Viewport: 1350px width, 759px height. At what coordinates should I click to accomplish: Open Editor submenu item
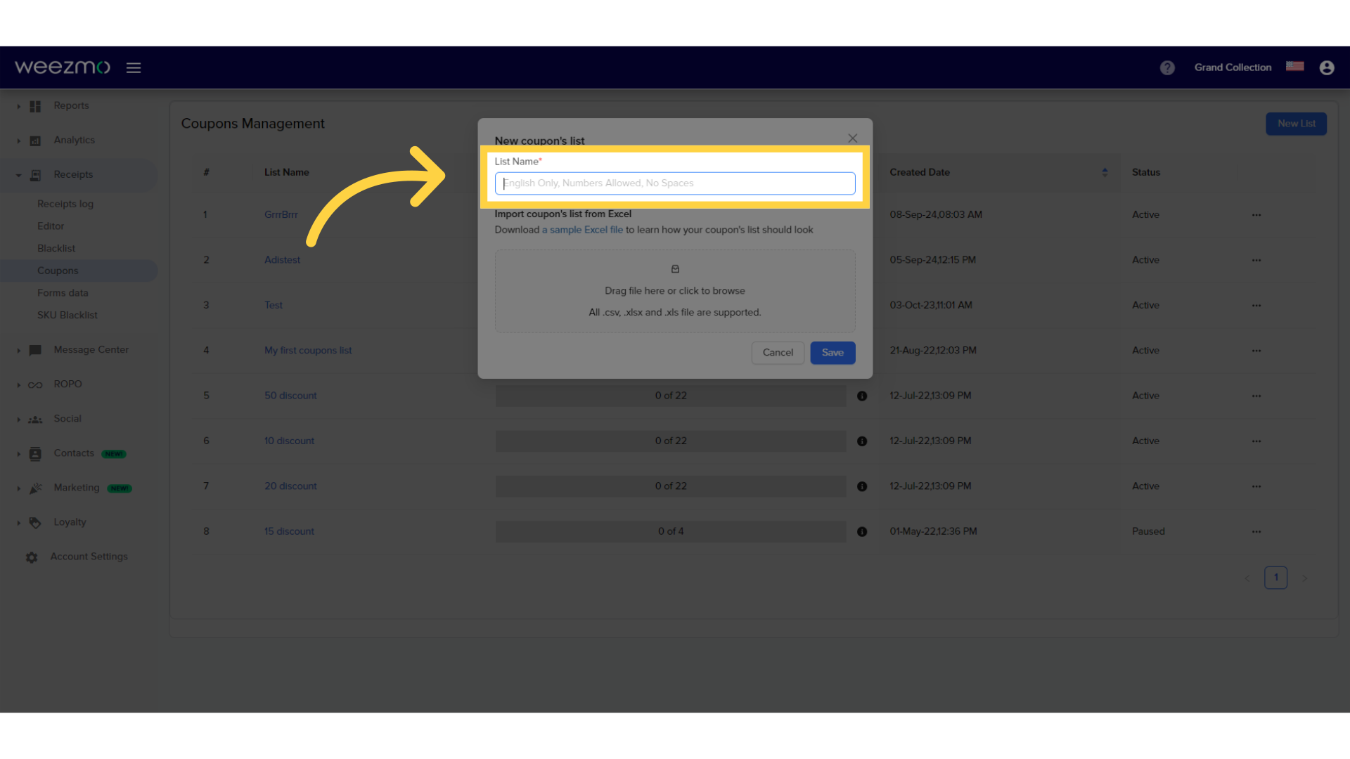click(51, 226)
